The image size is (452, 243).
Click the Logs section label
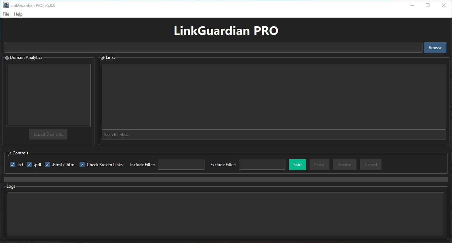coord(11,186)
